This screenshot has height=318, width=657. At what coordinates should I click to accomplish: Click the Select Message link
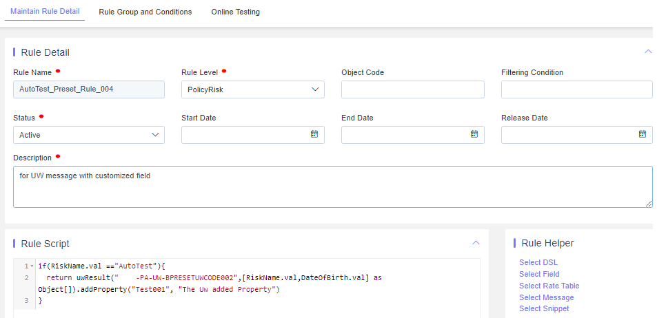[x=547, y=297]
